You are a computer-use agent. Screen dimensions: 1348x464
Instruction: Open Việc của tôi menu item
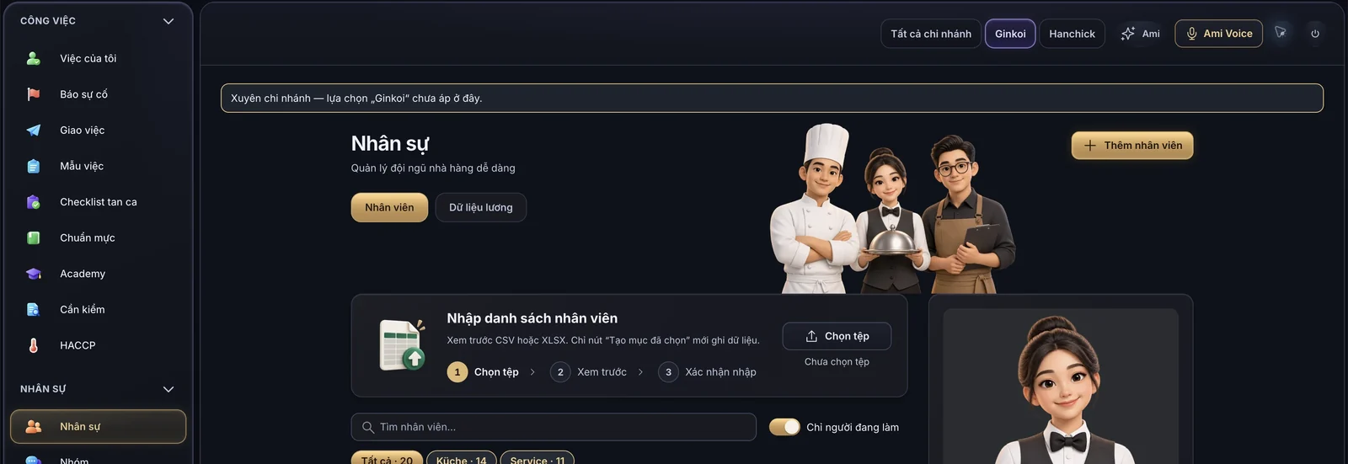(98, 58)
